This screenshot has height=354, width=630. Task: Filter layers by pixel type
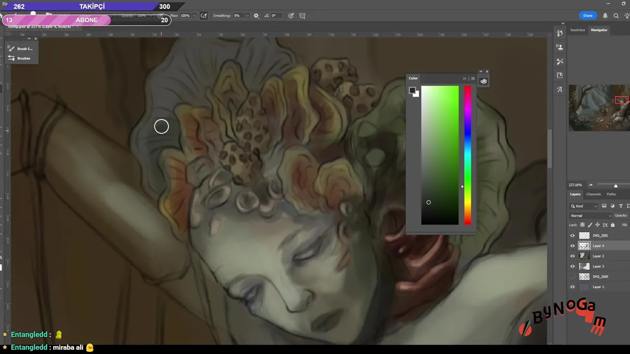(604, 206)
